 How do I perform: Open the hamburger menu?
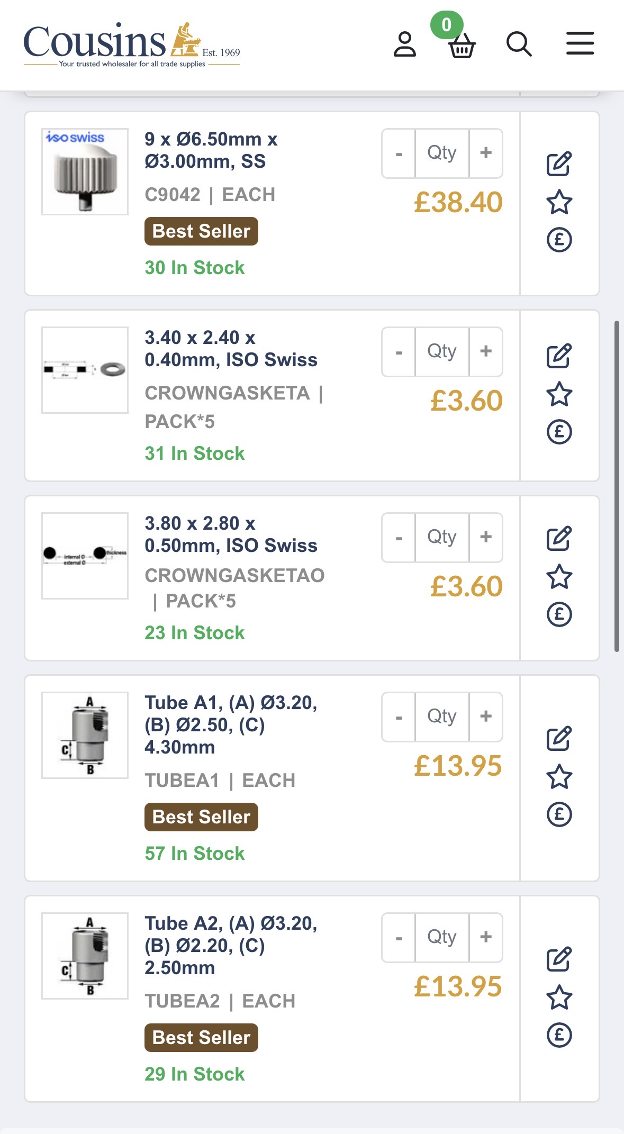click(x=580, y=43)
